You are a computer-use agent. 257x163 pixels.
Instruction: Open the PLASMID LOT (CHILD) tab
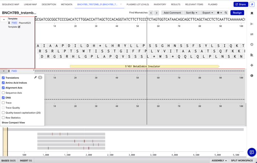[x=138, y=4]
